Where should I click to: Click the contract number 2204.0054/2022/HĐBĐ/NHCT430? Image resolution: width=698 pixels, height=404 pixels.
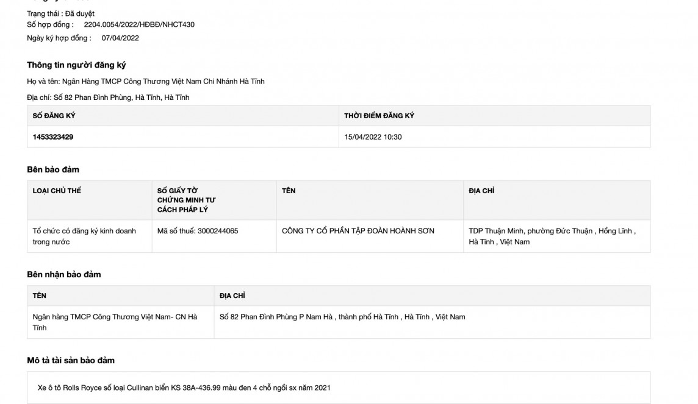tap(139, 25)
